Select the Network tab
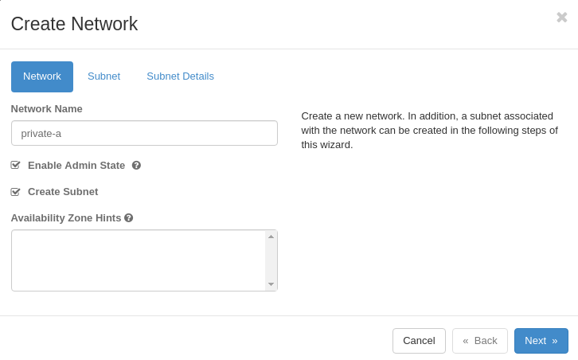 click(x=42, y=76)
